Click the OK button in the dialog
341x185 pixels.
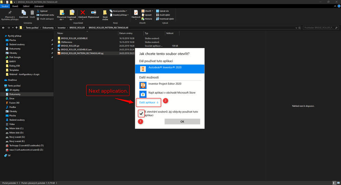(182, 122)
